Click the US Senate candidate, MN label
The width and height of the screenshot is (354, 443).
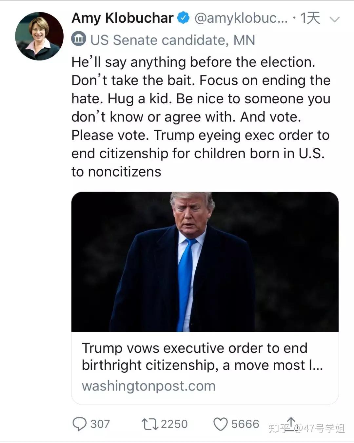173,40
